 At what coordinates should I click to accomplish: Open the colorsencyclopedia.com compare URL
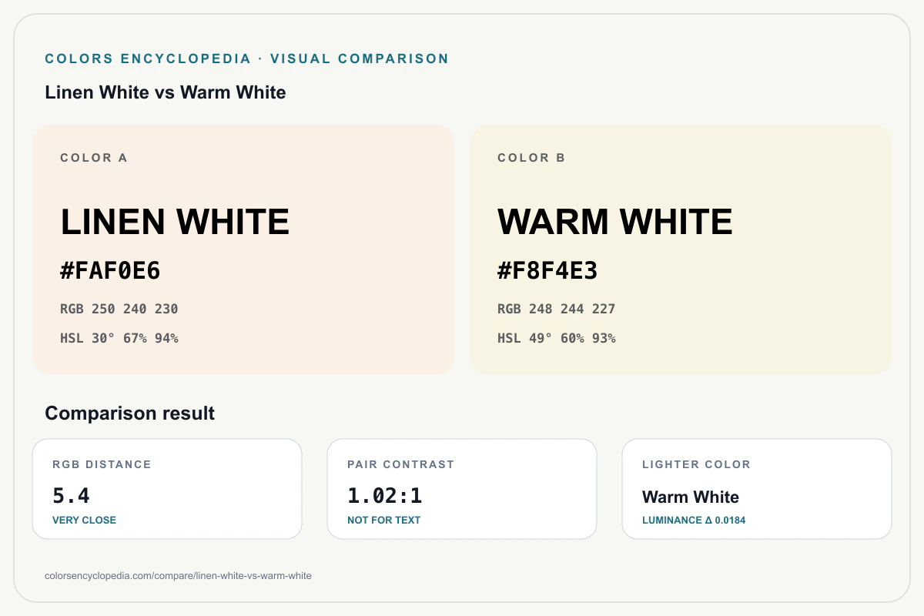pyautogui.click(x=179, y=575)
